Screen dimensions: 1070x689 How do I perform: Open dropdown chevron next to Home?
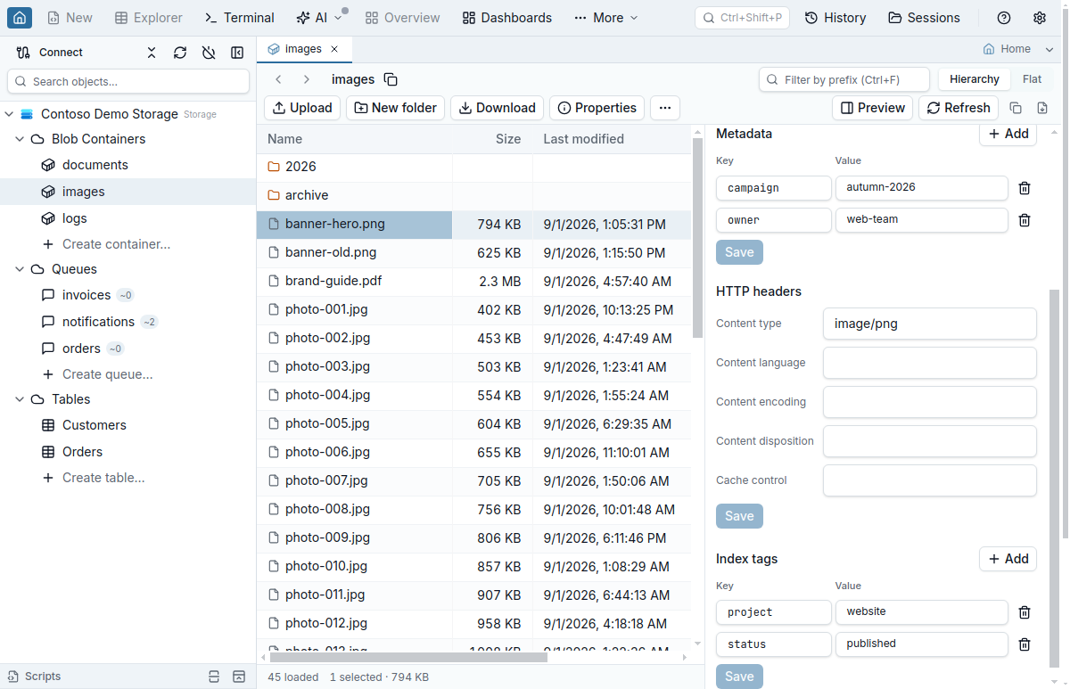click(1049, 49)
